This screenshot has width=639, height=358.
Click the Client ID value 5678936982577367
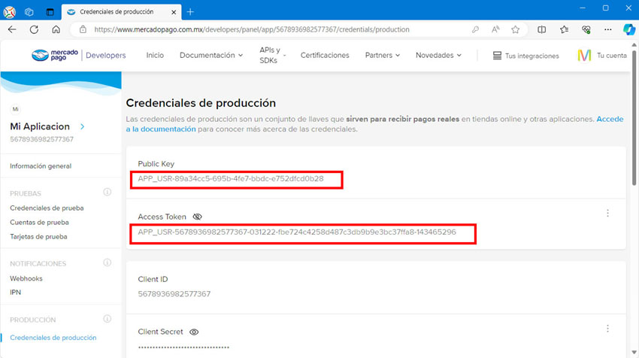click(174, 294)
